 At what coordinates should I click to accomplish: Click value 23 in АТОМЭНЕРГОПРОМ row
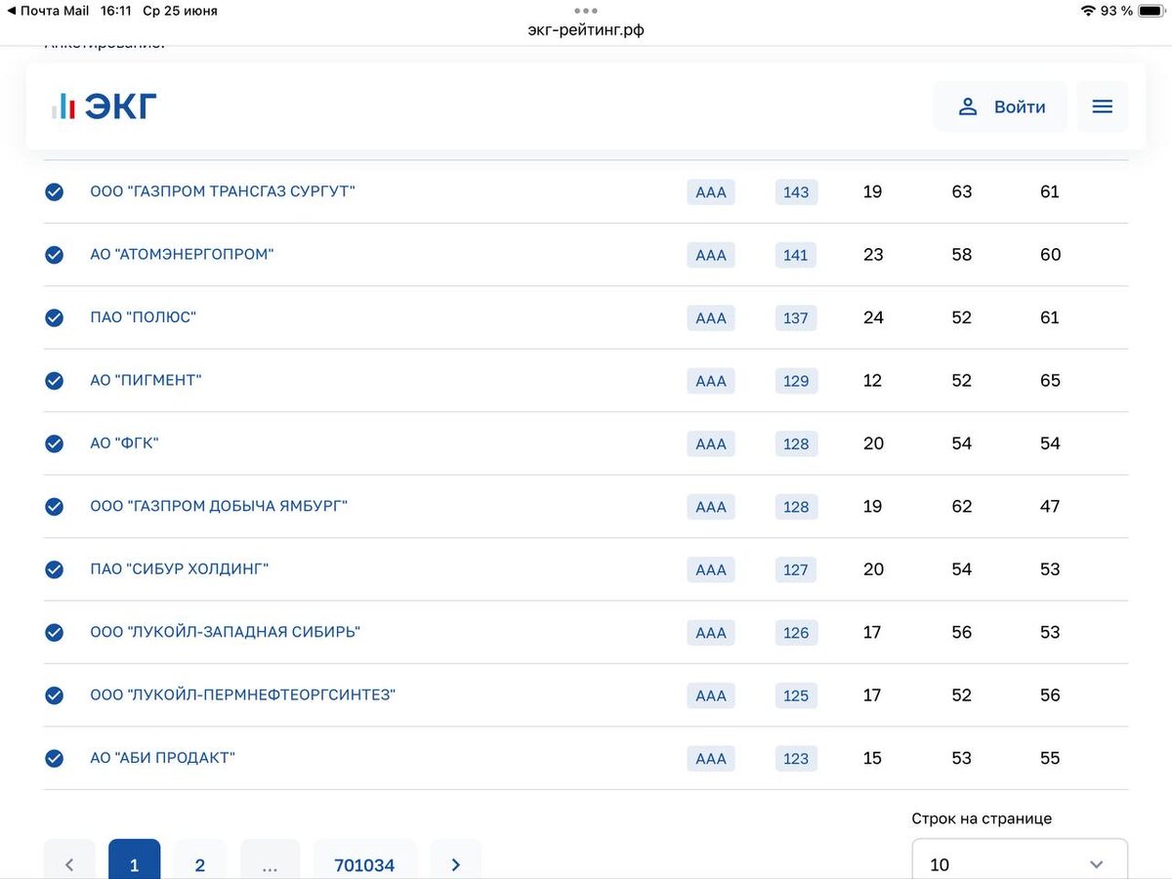[873, 255]
